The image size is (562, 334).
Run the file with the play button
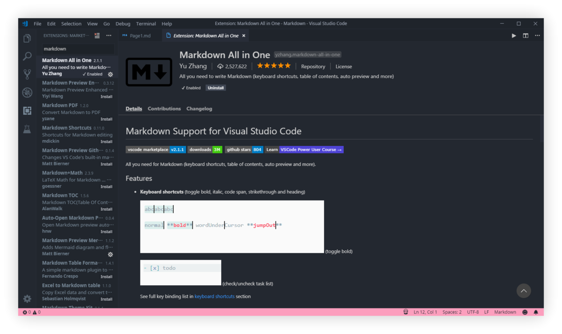pos(513,36)
